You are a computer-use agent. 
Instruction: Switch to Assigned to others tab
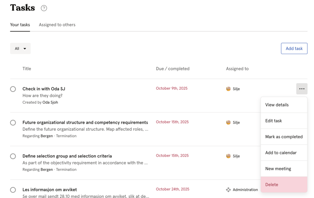click(57, 25)
